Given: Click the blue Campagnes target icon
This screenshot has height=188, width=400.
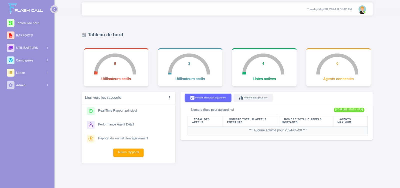Looking at the screenshot, I should click(x=10, y=60).
